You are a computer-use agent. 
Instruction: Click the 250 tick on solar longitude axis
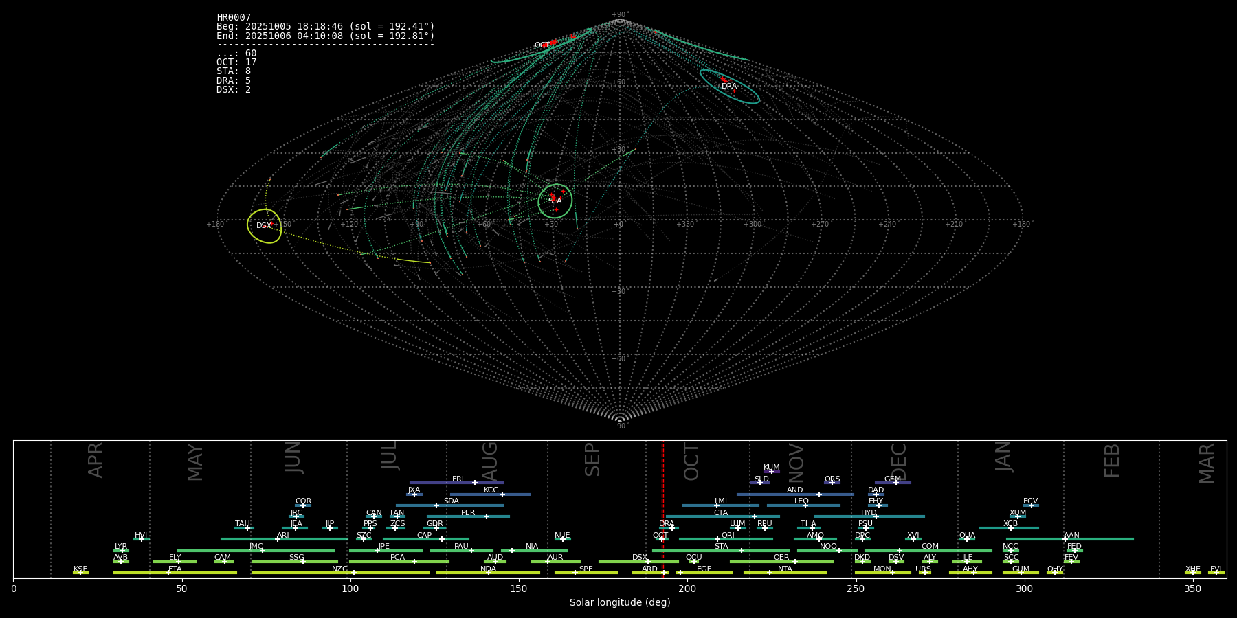(856, 588)
